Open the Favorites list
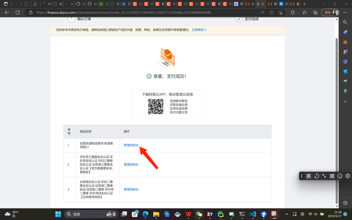This screenshot has width=352, height=220. click(x=304, y=13)
